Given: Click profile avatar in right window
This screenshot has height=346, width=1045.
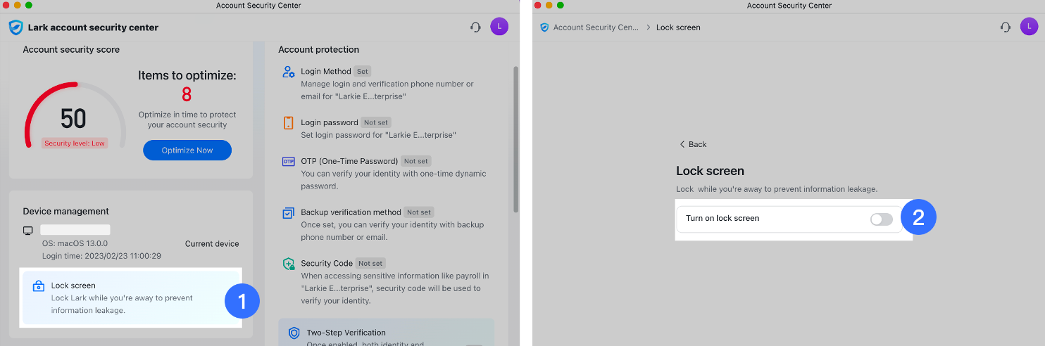Looking at the screenshot, I should point(1029,27).
